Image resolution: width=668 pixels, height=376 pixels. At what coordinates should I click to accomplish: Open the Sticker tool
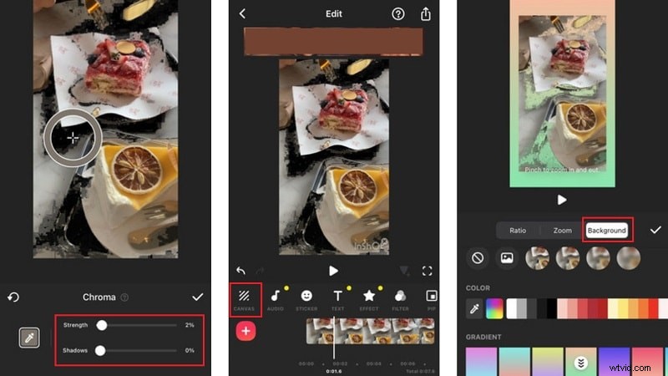[x=306, y=300]
